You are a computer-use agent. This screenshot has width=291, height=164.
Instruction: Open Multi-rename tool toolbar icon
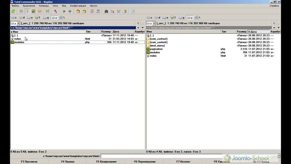click(112, 11)
